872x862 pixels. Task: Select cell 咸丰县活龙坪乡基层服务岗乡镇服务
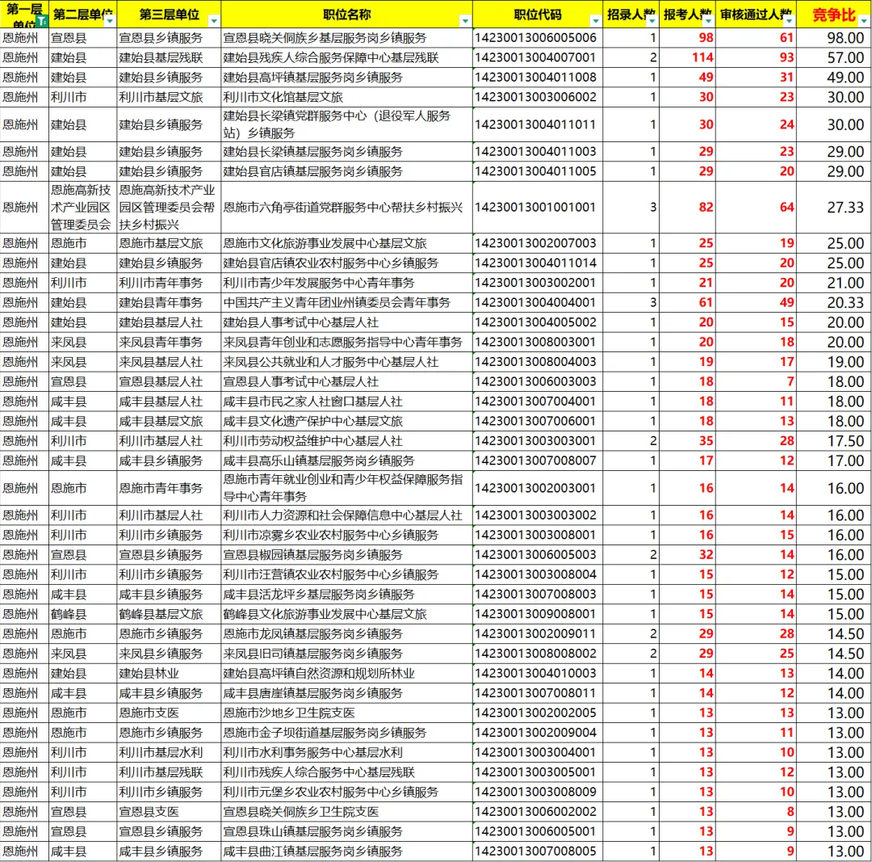point(346,595)
